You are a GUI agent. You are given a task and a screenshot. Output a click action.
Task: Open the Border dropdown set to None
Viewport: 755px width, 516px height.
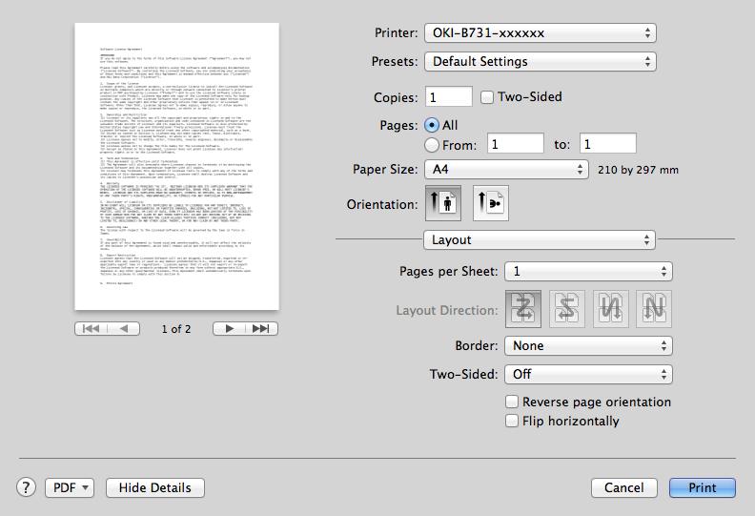point(588,345)
